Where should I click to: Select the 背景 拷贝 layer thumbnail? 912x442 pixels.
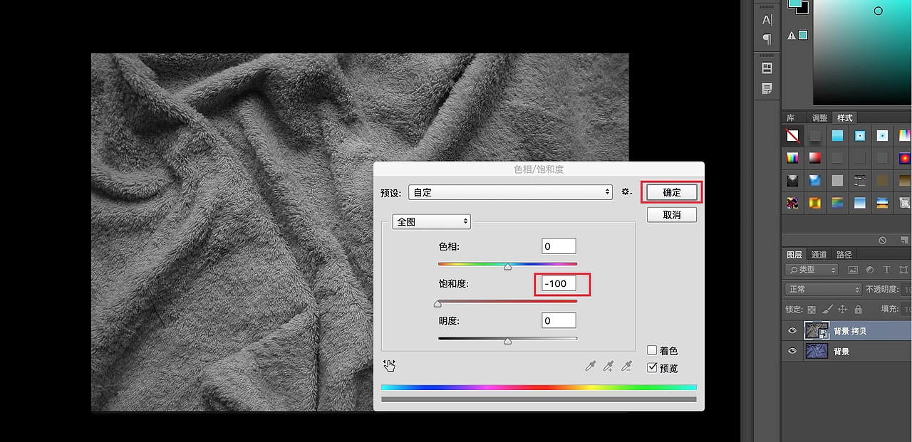tap(816, 330)
